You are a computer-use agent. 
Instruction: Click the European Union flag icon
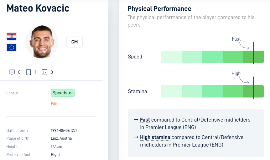click(12, 47)
